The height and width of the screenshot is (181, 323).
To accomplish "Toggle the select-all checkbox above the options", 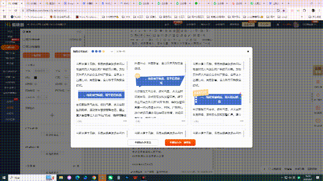I will (24, 32).
